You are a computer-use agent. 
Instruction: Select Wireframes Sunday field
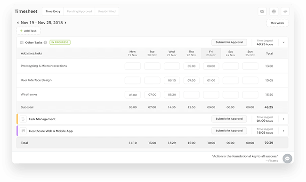click(250, 95)
